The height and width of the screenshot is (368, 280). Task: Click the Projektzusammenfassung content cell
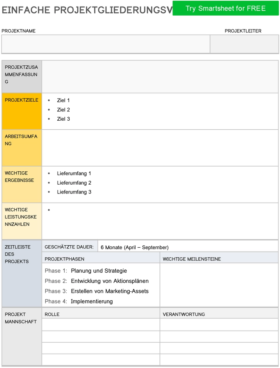pyautogui.click(x=160, y=77)
